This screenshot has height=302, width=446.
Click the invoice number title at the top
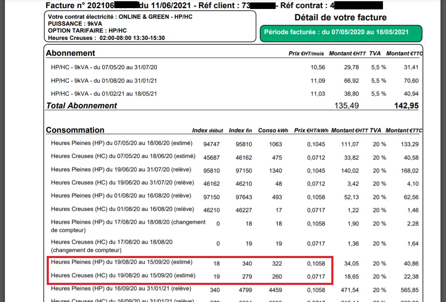(213, 6)
